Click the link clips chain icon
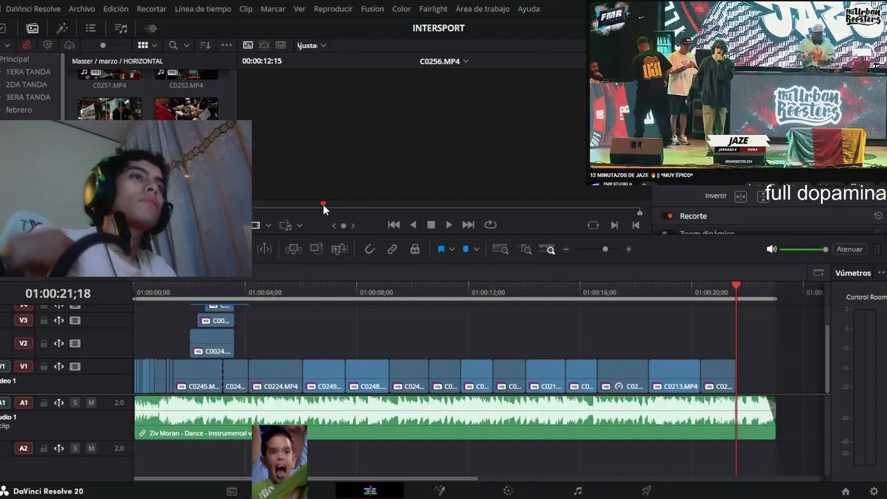Image resolution: width=887 pixels, height=499 pixels. 392,249
